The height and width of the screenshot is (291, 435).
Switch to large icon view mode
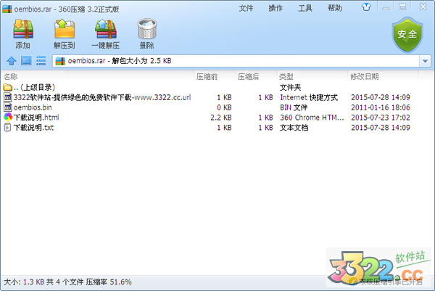tap(26, 60)
